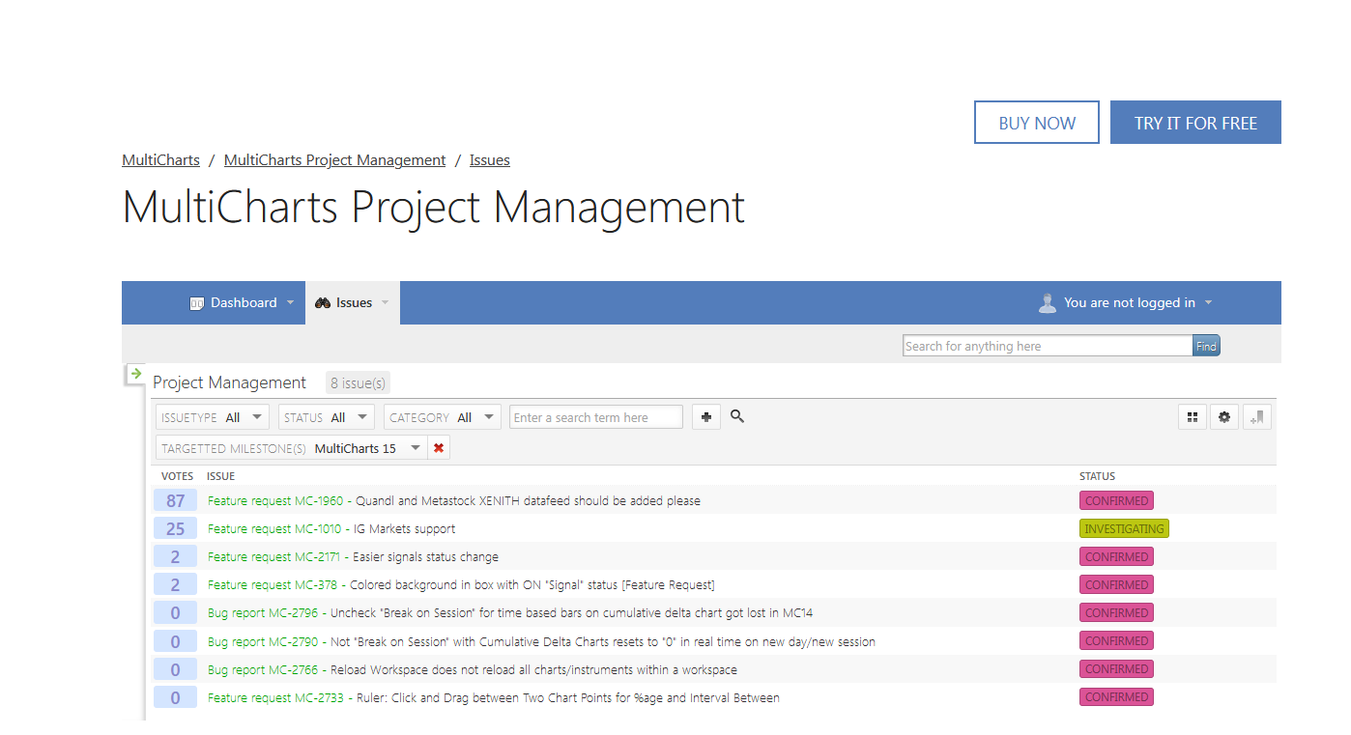1351x735 pixels.
Task: Click the green arrow sidebar toggle icon
Action: [x=135, y=374]
